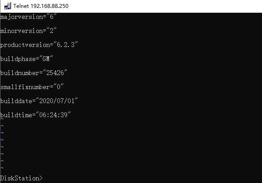Click the first tilde empty-line marker

(2, 119)
